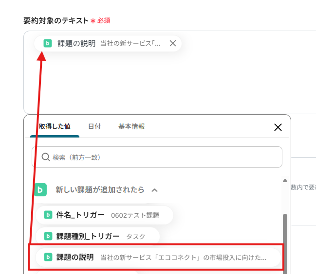Click the 0602テスト課題 sample value text

[135, 215]
